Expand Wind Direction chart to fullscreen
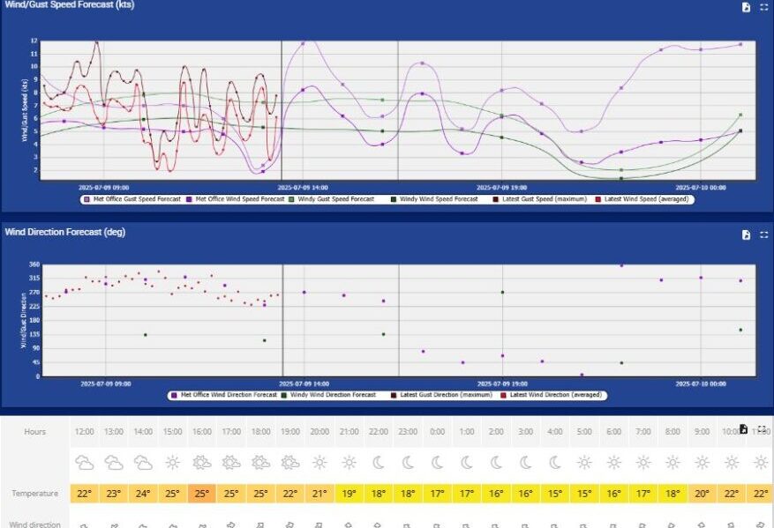The height and width of the screenshot is (528, 774). coord(764,235)
